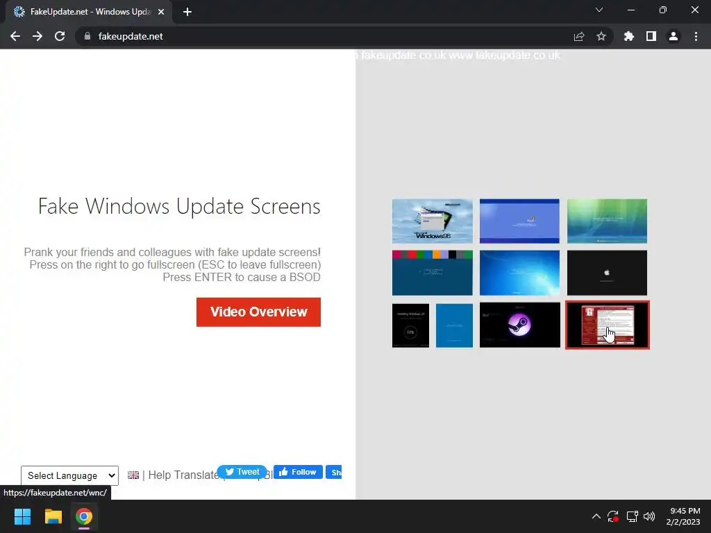Bookmark this tab with the star icon

pos(601,36)
